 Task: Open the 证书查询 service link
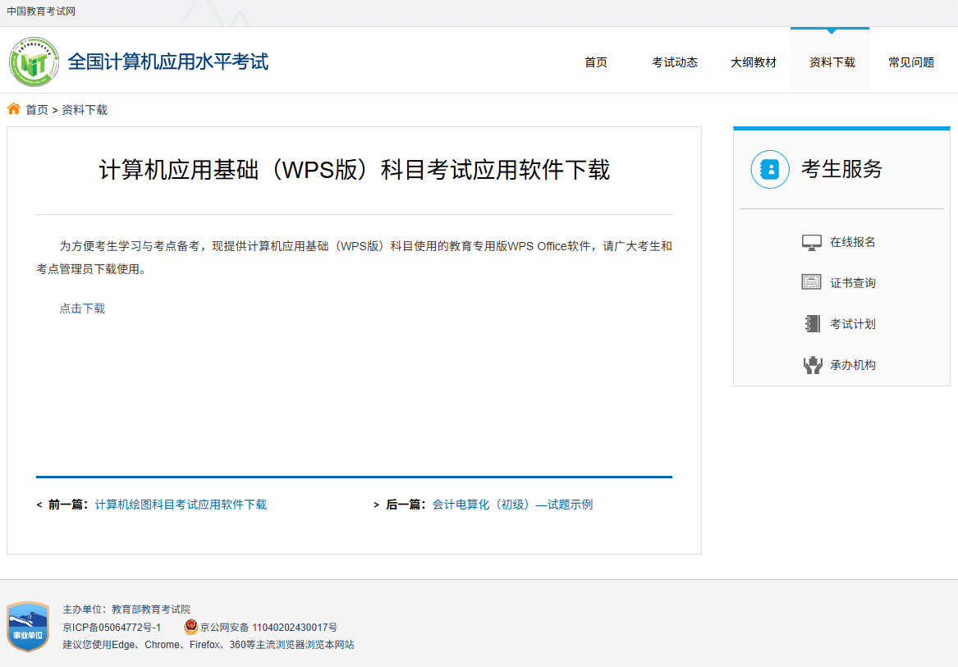[x=852, y=283]
